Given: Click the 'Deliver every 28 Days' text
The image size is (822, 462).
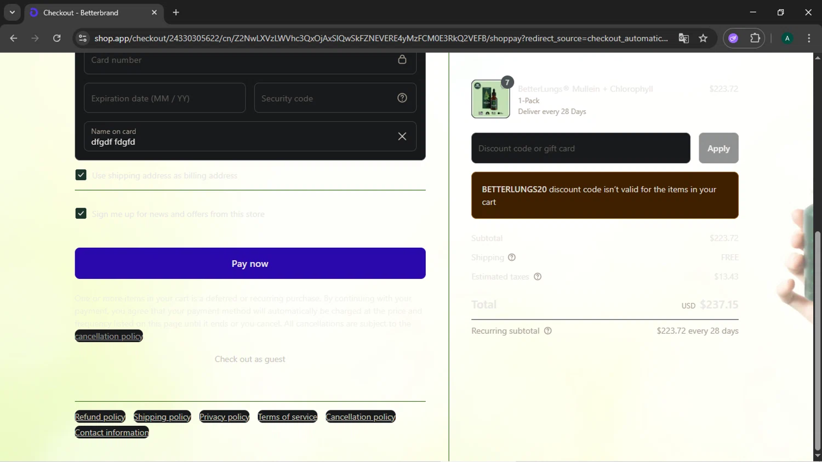Looking at the screenshot, I should (552, 112).
